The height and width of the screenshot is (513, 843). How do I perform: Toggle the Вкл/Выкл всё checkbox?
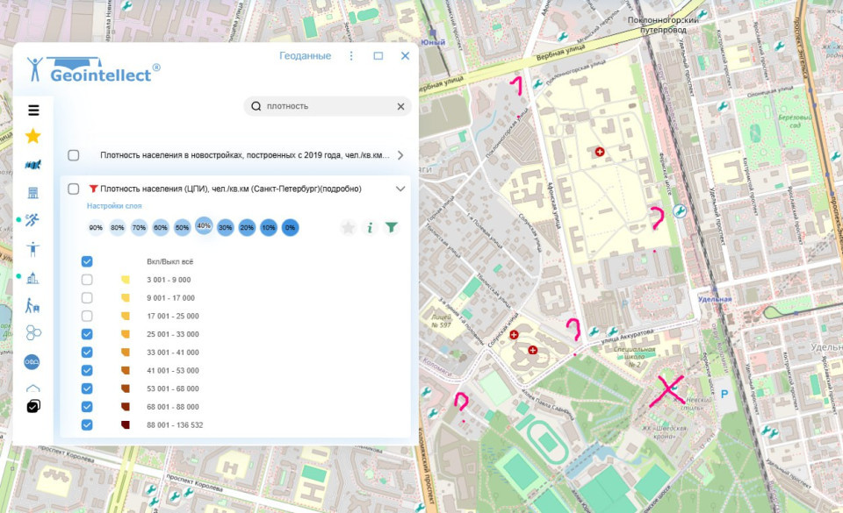pyautogui.click(x=87, y=261)
